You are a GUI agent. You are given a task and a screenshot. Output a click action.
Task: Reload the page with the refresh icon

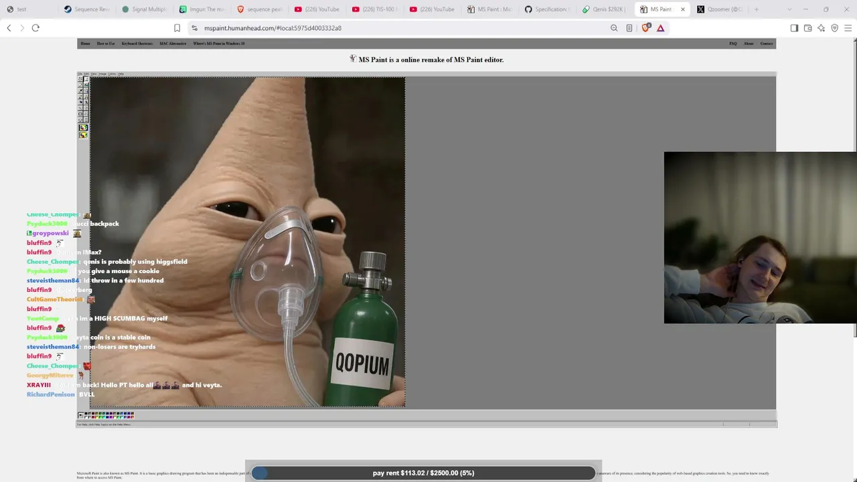[35, 28]
